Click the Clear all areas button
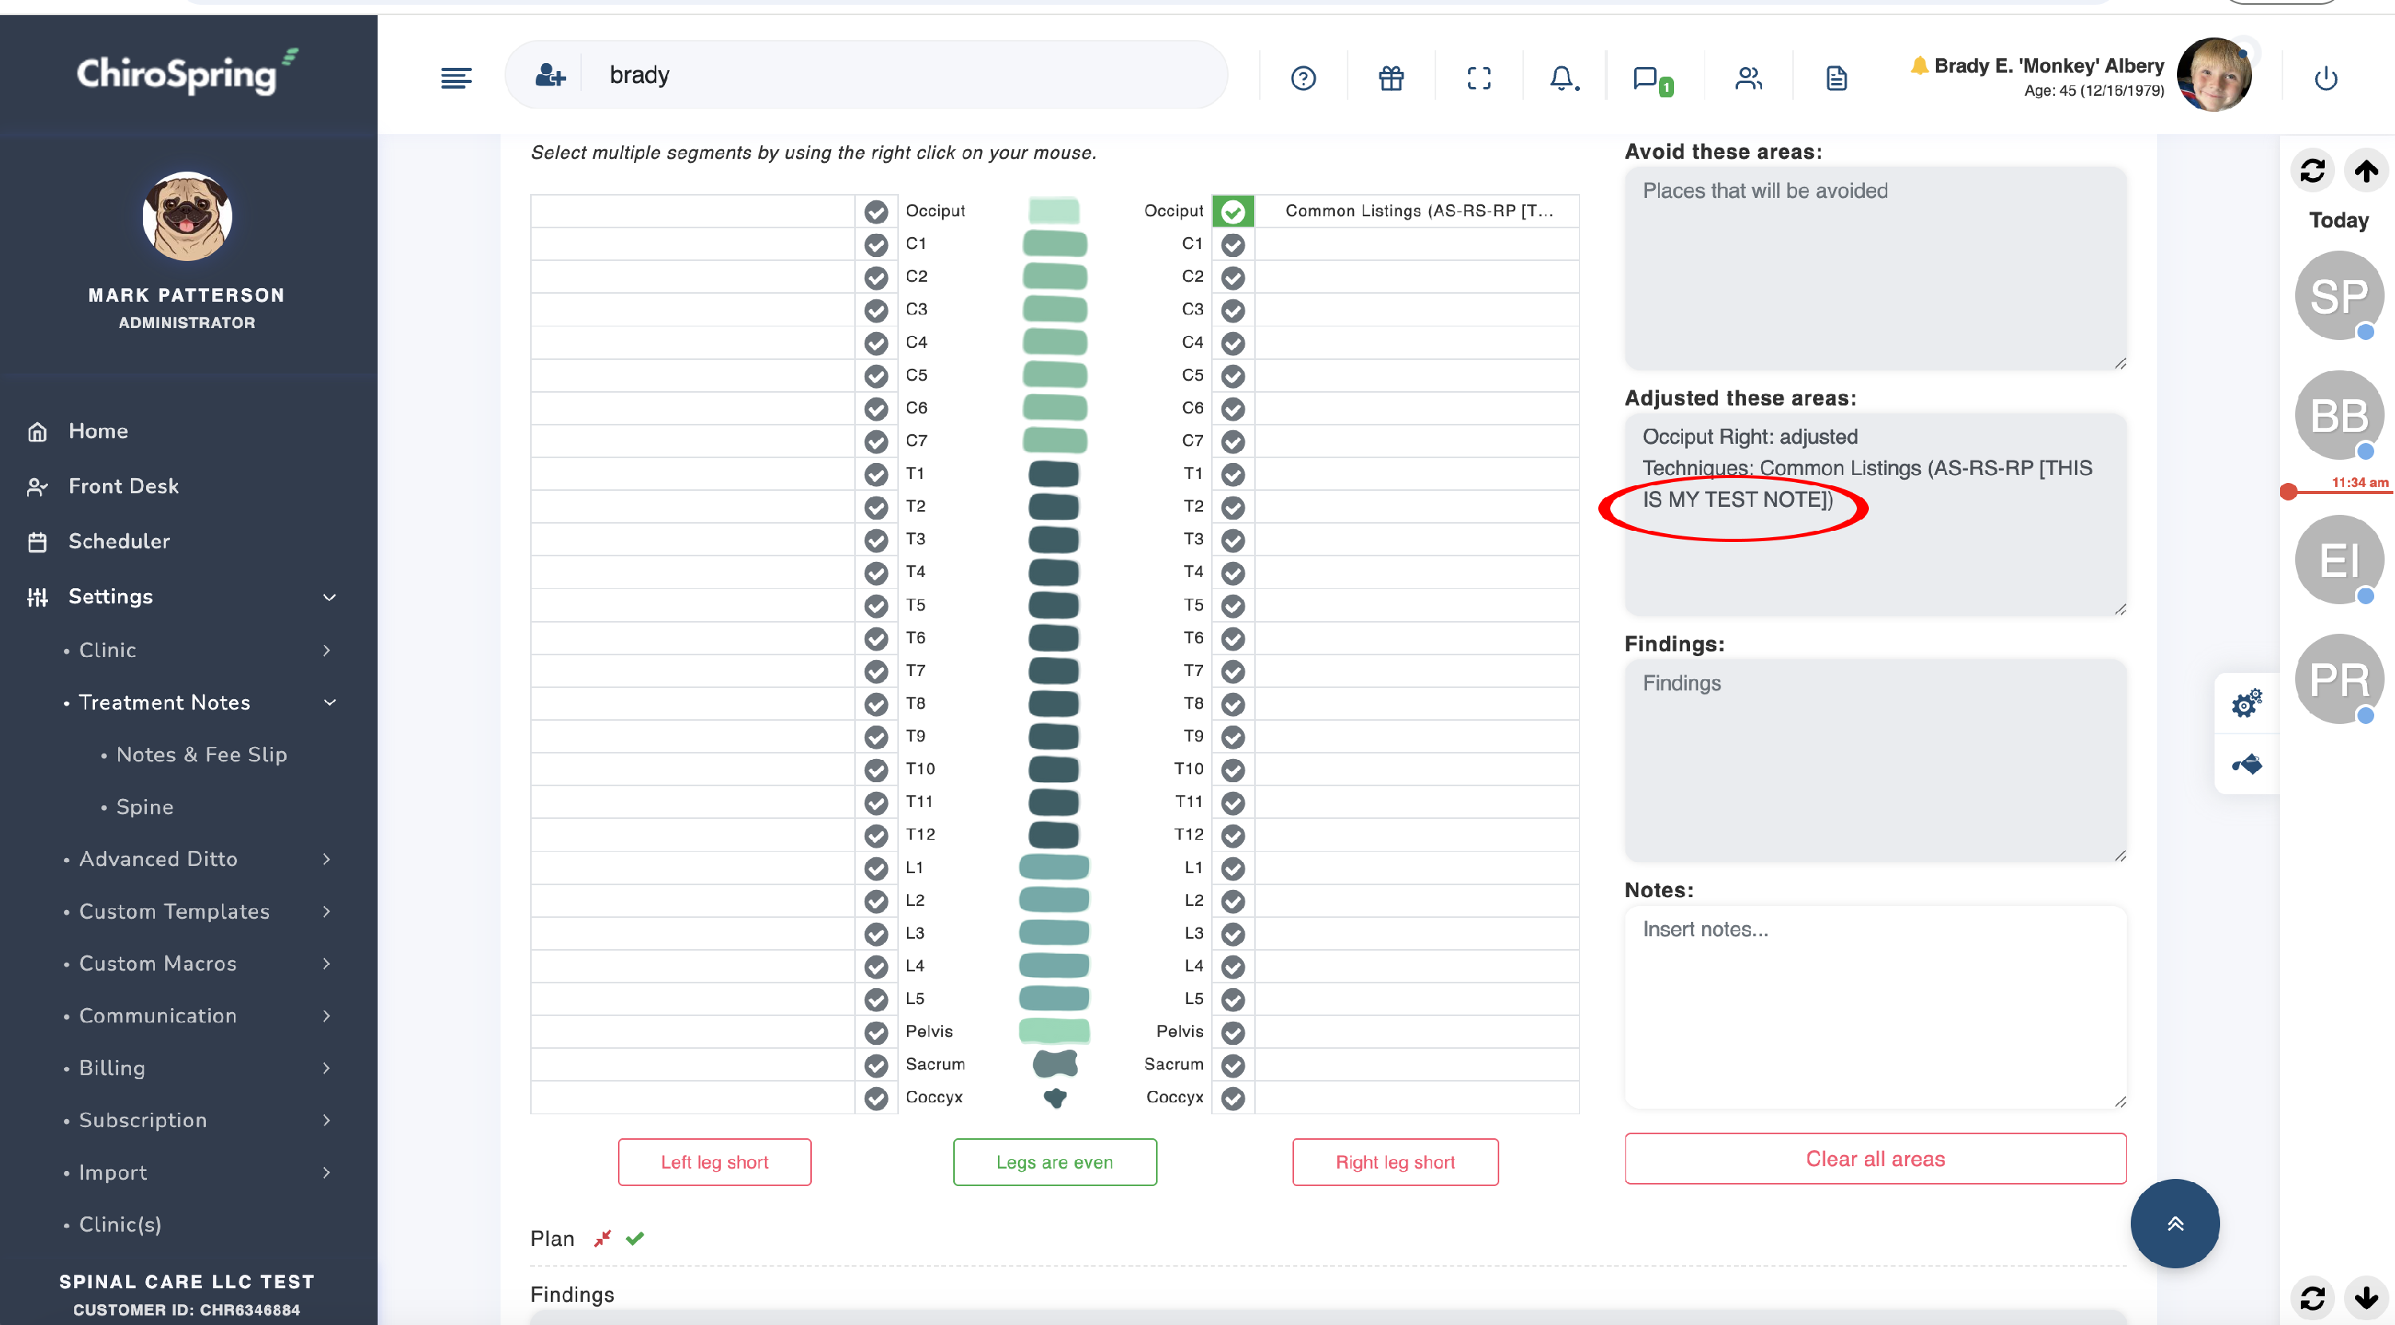Image resolution: width=2395 pixels, height=1325 pixels. click(1874, 1158)
